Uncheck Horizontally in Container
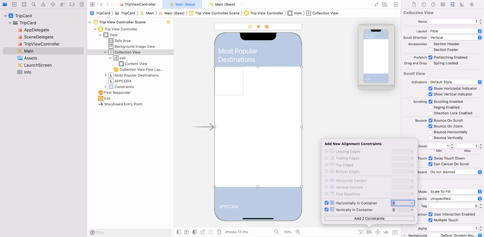The height and width of the screenshot is (237, 484). [x=326, y=203]
